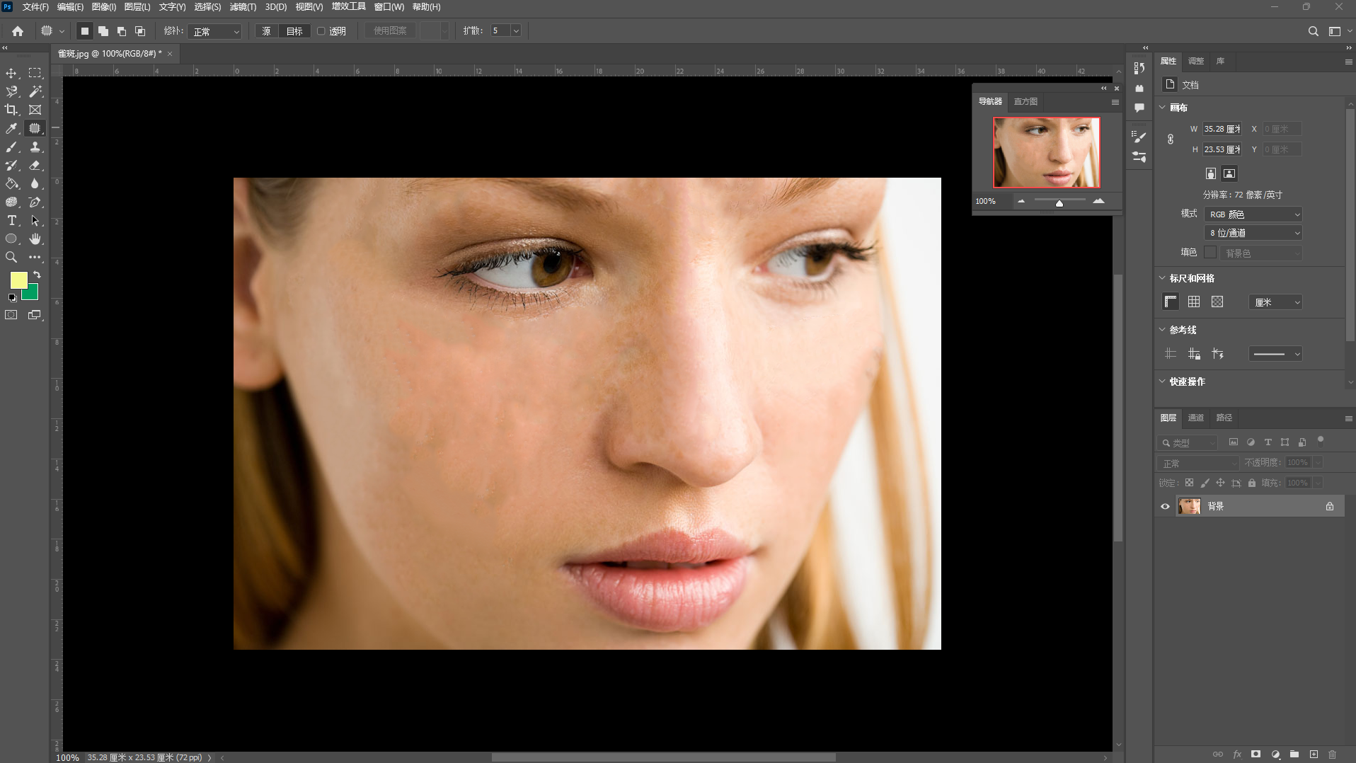The height and width of the screenshot is (763, 1356).
Task: Choose New Selection mode
Action: click(84, 31)
